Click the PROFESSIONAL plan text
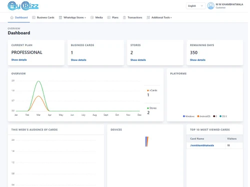This screenshot has height=187, width=250. 26,52
